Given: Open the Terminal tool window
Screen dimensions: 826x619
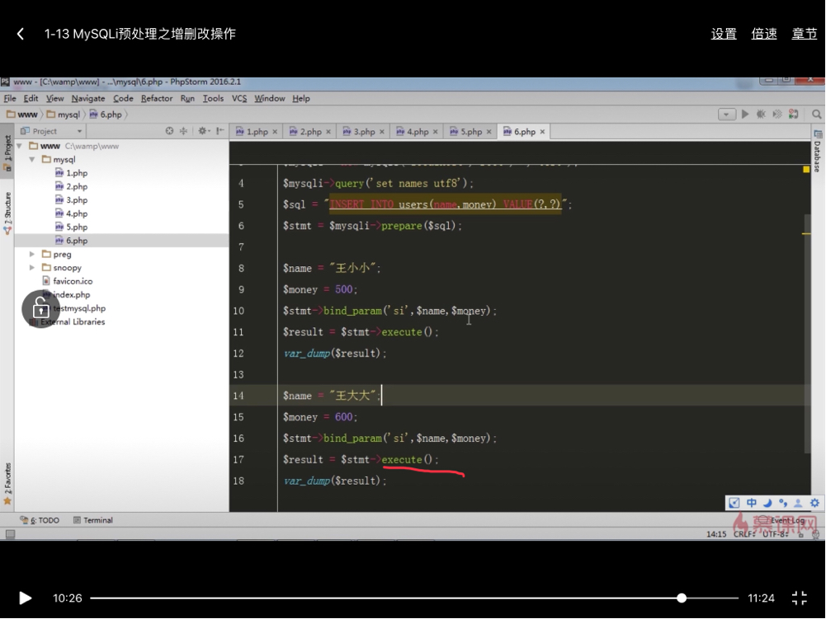Looking at the screenshot, I should coord(92,520).
